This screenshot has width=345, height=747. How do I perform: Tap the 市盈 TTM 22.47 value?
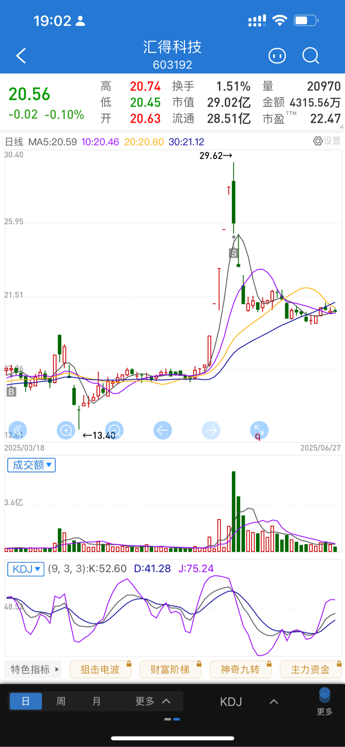pyautogui.click(x=325, y=119)
